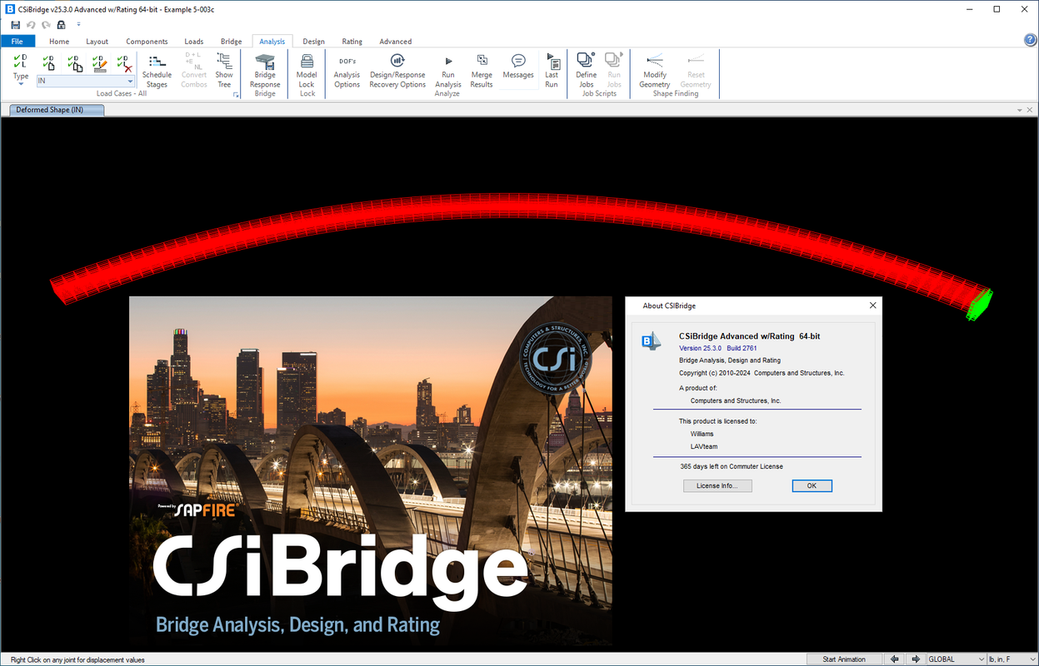Screen dimensions: 1039x666
Task: Click the 'Version 25.3.0' text
Action: (x=700, y=348)
